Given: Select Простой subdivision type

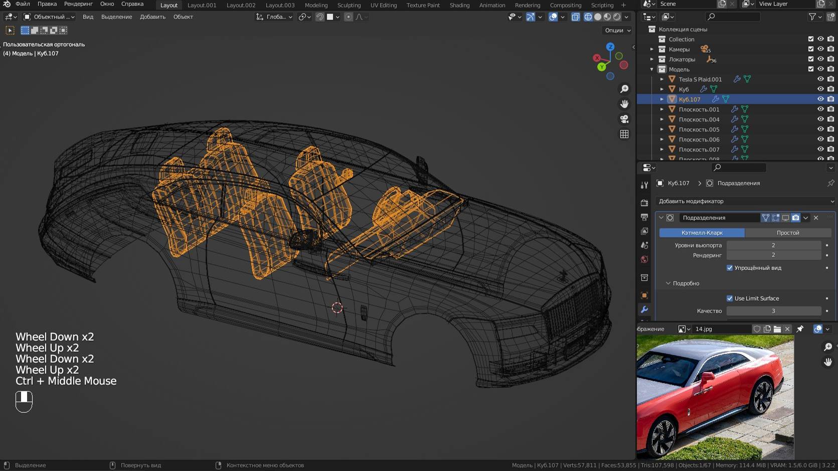Looking at the screenshot, I should pyautogui.click(x=788, y=232).
